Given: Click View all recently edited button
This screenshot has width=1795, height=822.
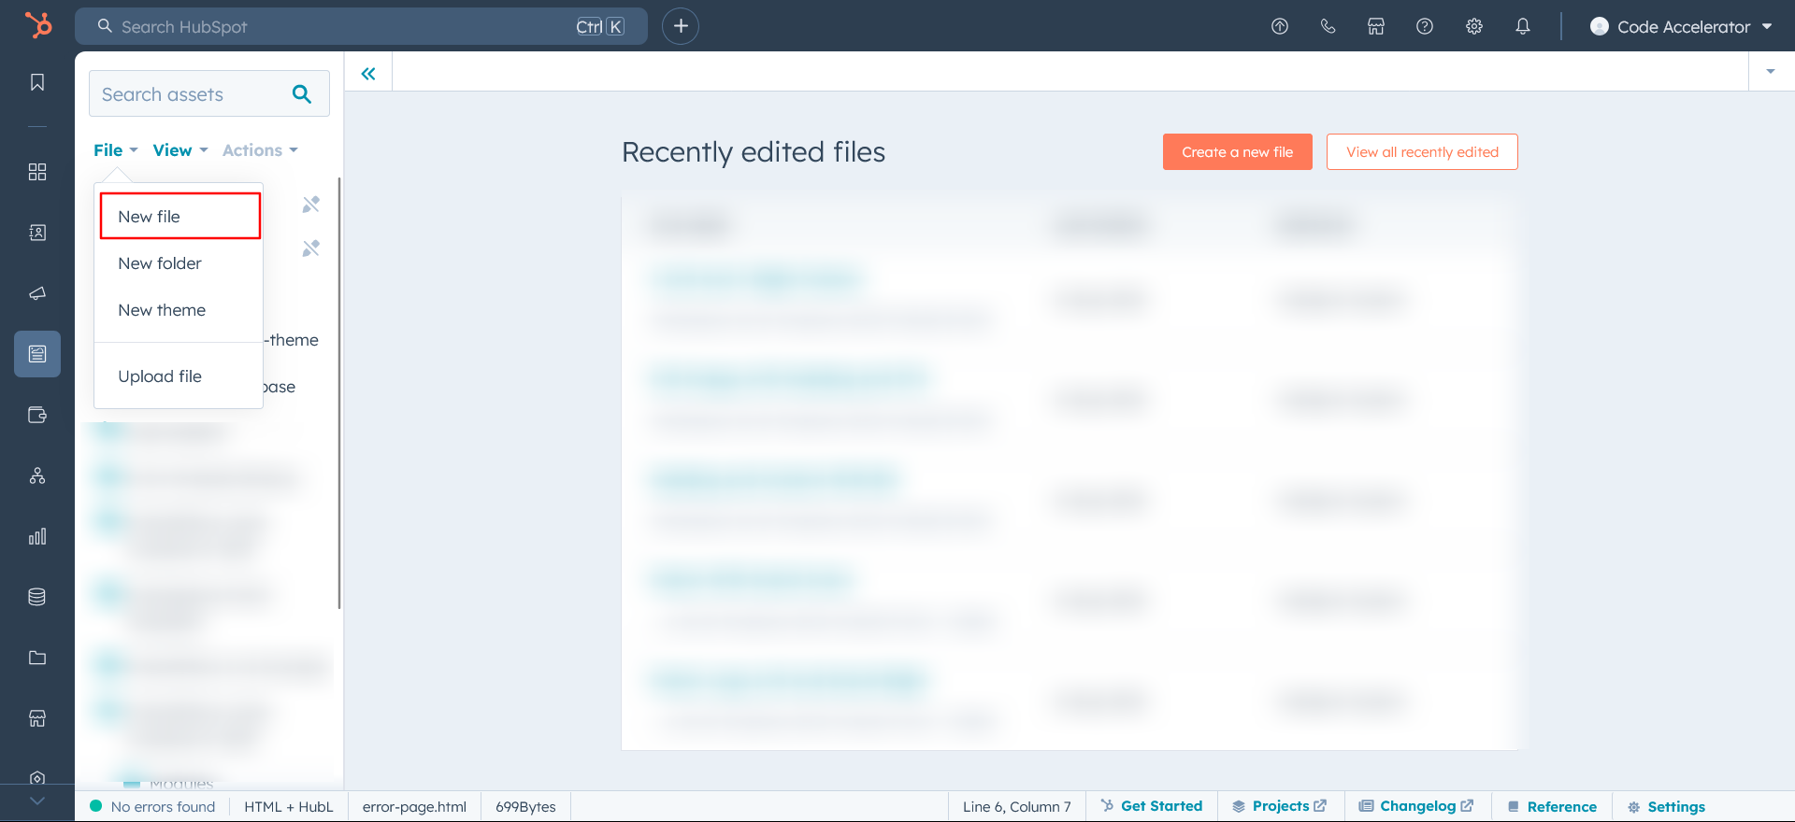Looking at the screenshot, I should [1421, 152].
